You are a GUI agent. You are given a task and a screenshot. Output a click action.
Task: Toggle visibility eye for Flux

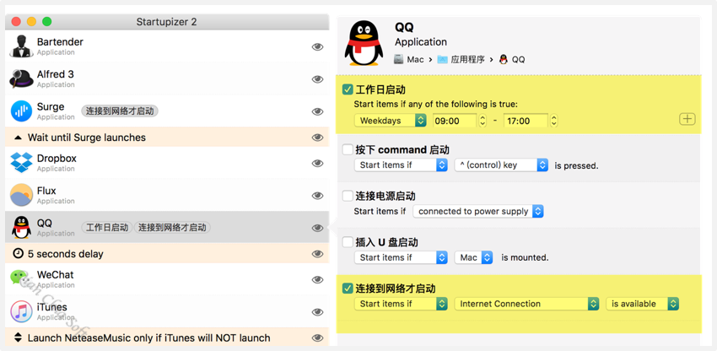[317, 196]
